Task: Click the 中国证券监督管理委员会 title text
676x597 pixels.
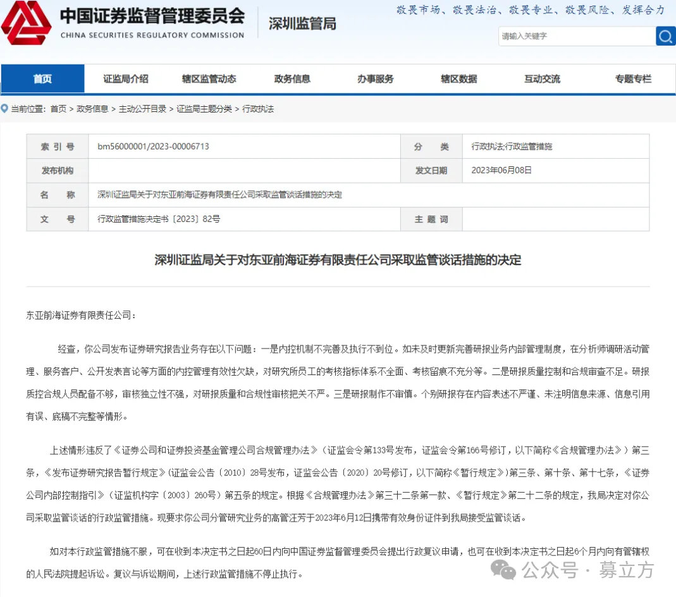Action: click(152, 16)
